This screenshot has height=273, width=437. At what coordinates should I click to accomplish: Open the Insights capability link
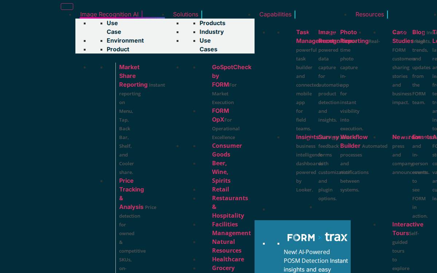click(x=307, y=137)
